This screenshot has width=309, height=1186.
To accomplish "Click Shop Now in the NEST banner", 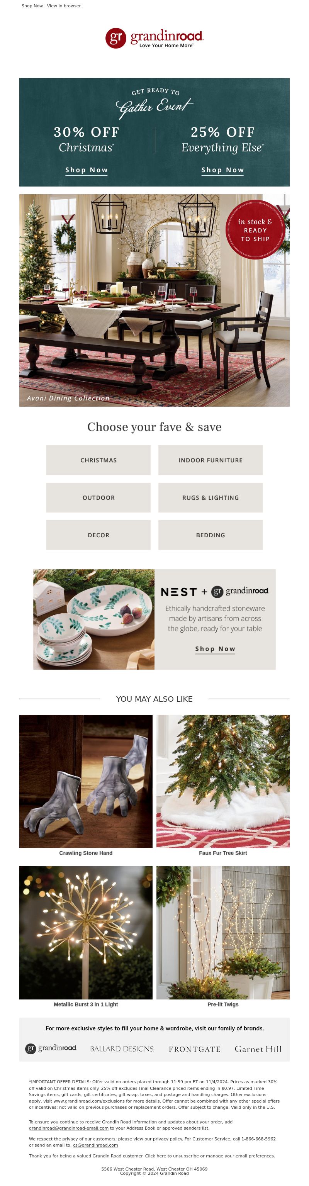I will pos(215,649).
